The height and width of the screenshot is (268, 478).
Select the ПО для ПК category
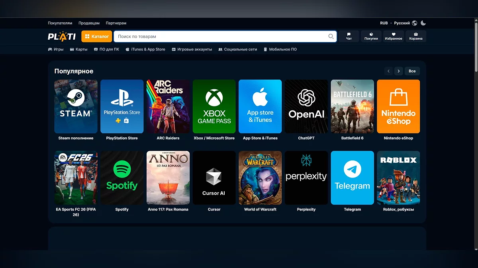click(106, 49)
